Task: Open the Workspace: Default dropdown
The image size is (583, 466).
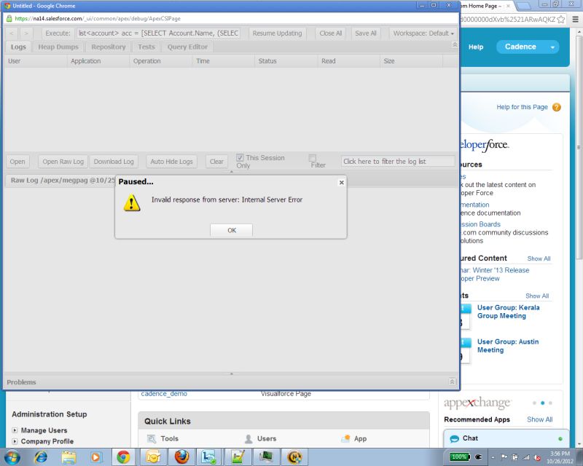Action: tap(422, 33)
